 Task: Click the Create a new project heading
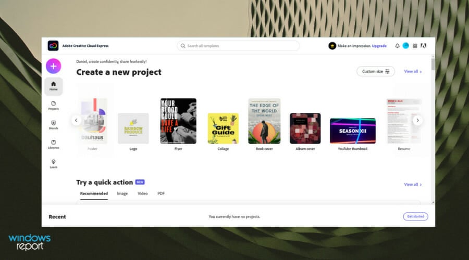click(x=119, y=72)
